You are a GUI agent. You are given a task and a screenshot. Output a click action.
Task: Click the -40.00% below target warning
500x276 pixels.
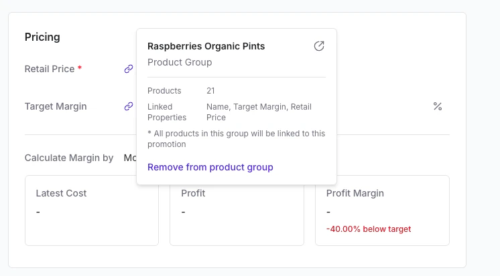[369, 229]
